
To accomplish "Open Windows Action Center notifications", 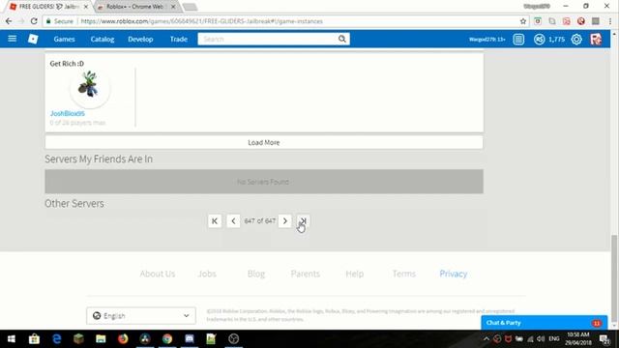I will [604, 339].
